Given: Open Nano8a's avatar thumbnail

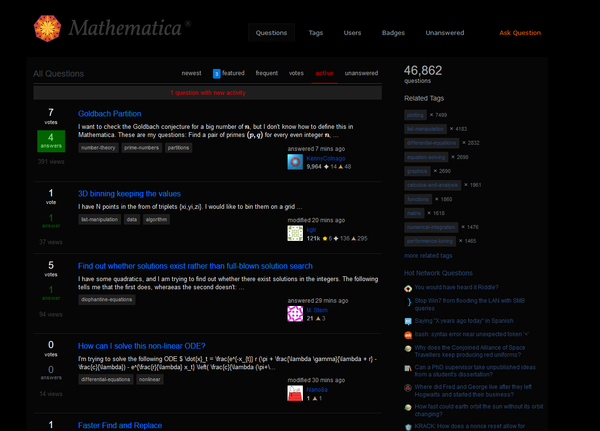Looking at the screenshot, I should click(295, 393).
